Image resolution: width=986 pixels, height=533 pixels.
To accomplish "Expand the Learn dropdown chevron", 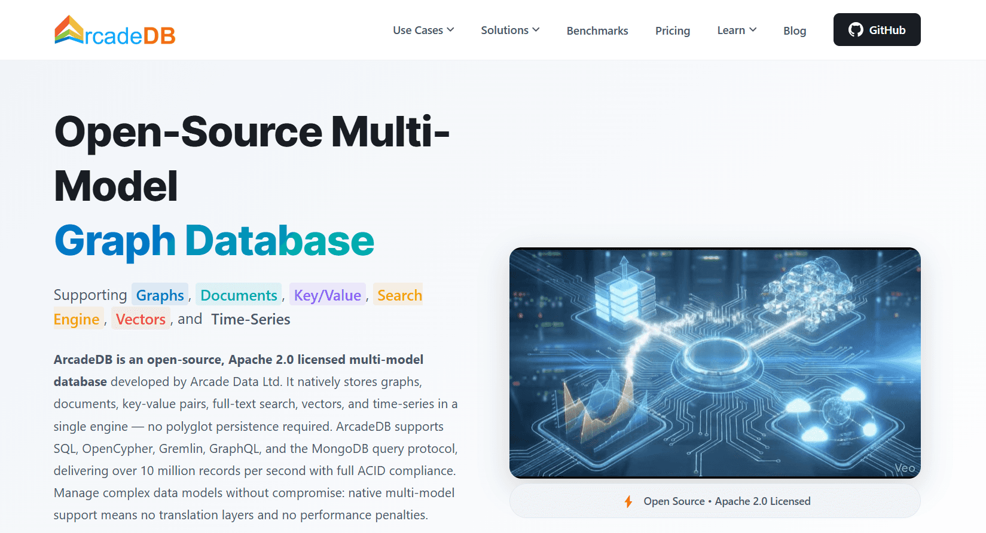I will [753, 30].
